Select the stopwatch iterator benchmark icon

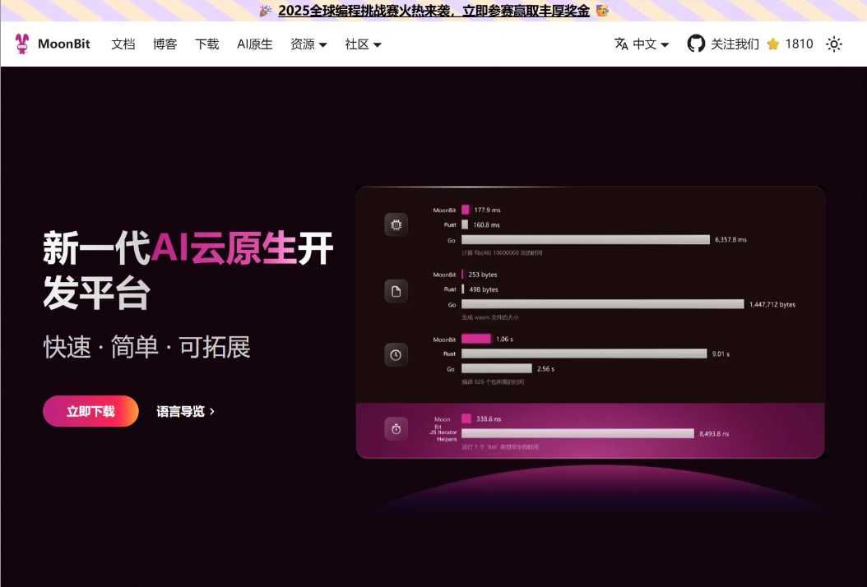396,429
